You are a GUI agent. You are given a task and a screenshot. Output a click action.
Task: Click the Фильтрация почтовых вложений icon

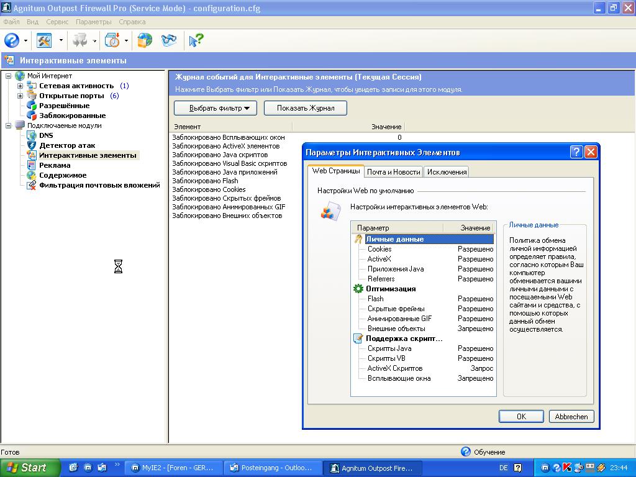(32, 185)
